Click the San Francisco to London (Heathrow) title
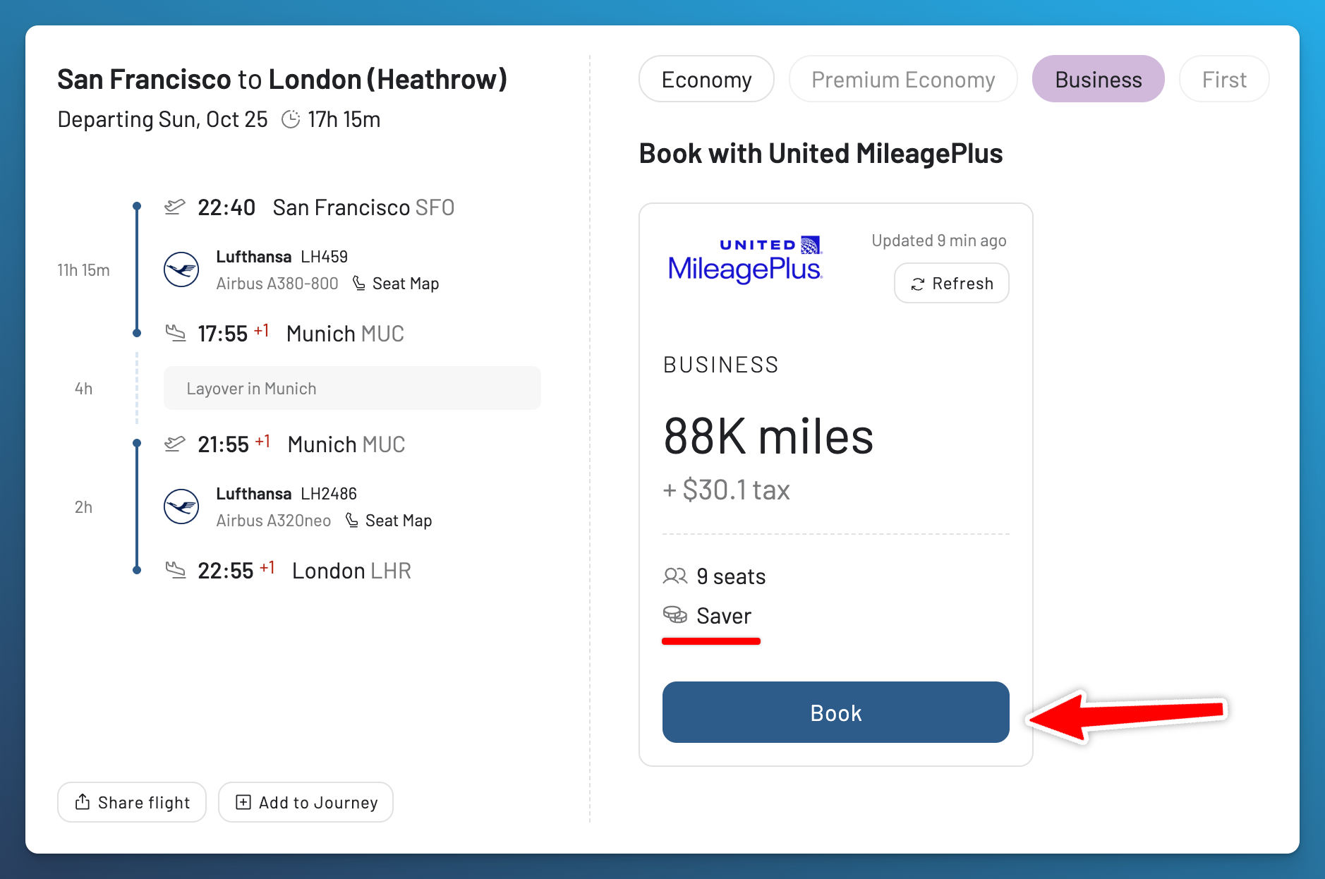The image size is (1325, 879). click(282, 79)
